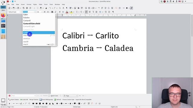Click Choose Citation Style
Screen dimensions: 193x108
(x=68, y=100)
